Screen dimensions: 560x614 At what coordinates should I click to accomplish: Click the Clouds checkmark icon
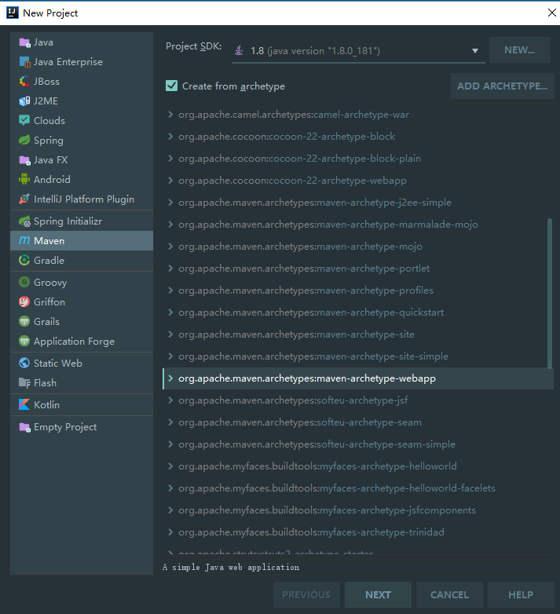pyautogui.click(x=24, y=121)
